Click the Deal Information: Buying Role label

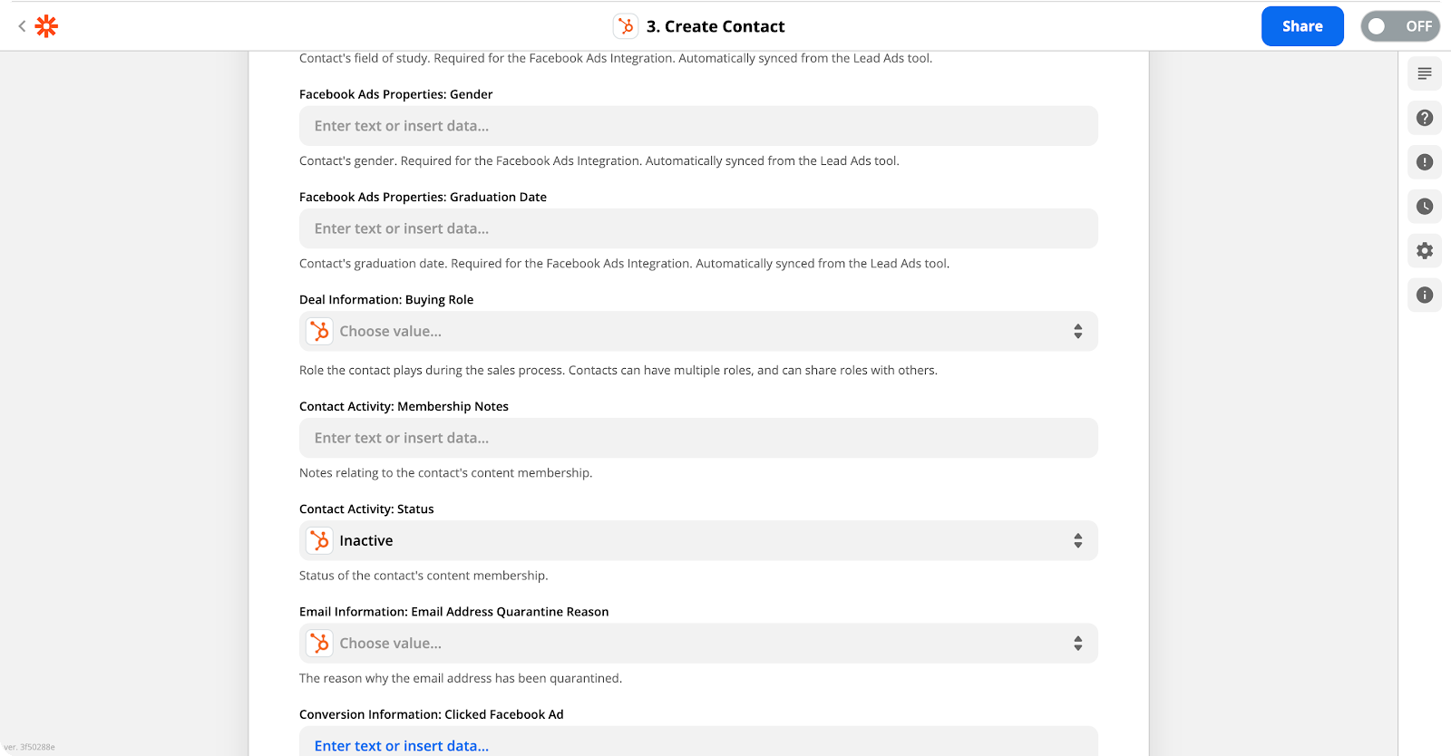(x=386, y=300)
